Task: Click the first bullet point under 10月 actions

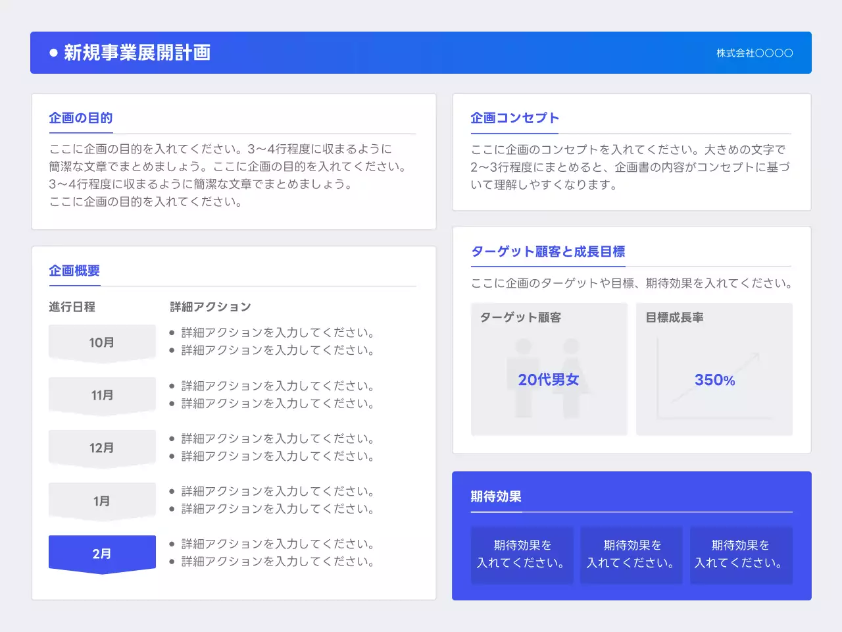Action: click(x=173, y=332)
